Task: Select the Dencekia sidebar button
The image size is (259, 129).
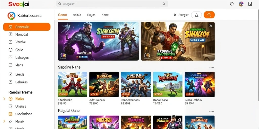Action: [x=27, y=27]
